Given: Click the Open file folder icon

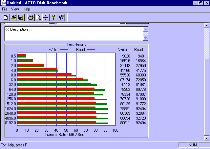Looking at the screenshot, I should tap(13, 17).
